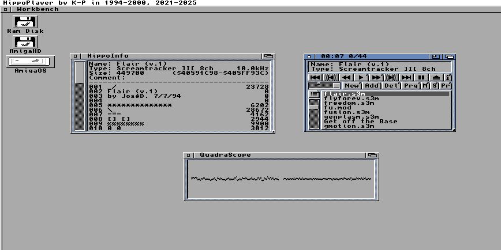Click the rewind button in HippoPlayer
The height and width of the screenshot is (250, 501).
point(346,78)
